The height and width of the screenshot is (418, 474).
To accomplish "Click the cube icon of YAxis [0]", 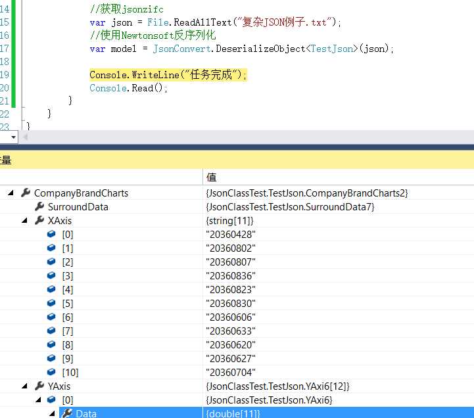I will point(51,400).
